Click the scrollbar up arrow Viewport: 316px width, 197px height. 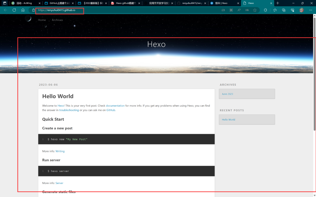314,15
